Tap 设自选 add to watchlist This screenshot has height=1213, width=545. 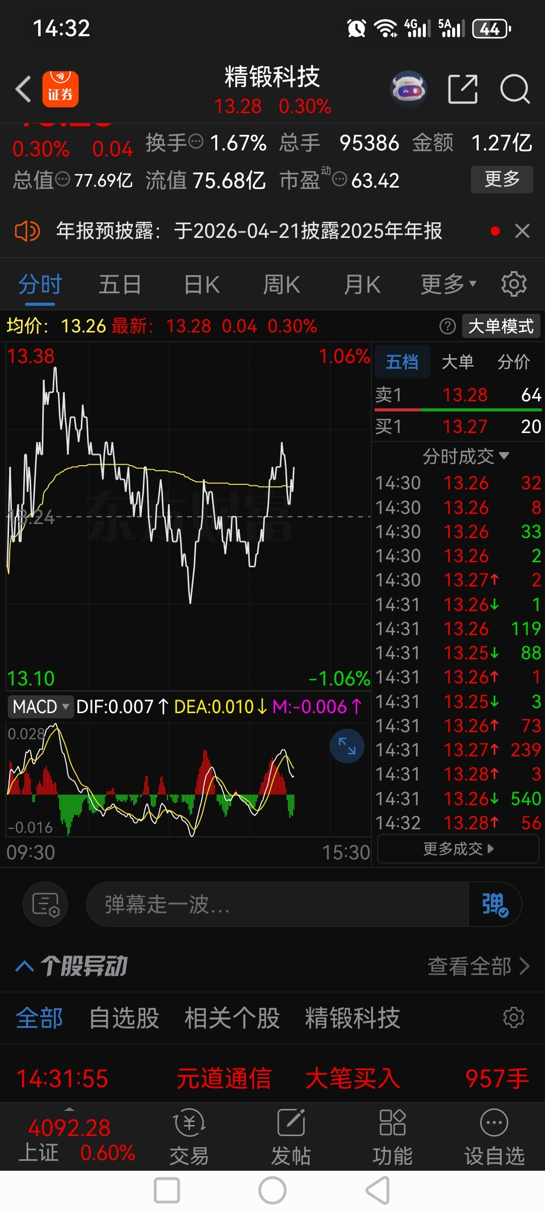tap(494, 1137)
